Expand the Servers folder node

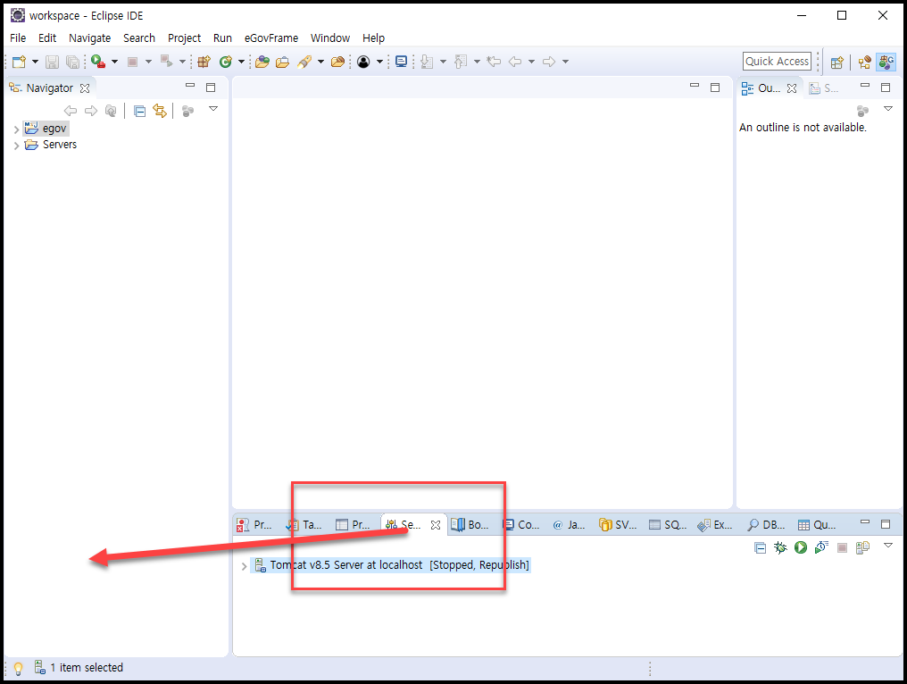(16, 146)
